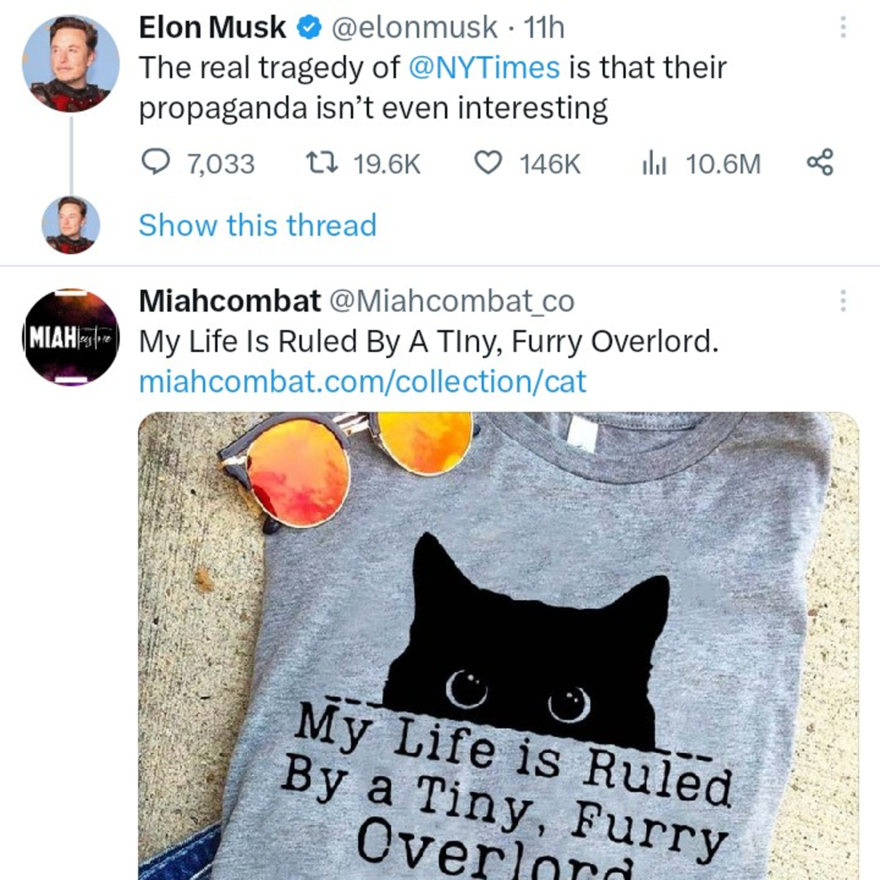Viewport: 880px width, 880px height.
Task: Open the miahcombat.com/collection/cat link
Action: pos(363,381)
